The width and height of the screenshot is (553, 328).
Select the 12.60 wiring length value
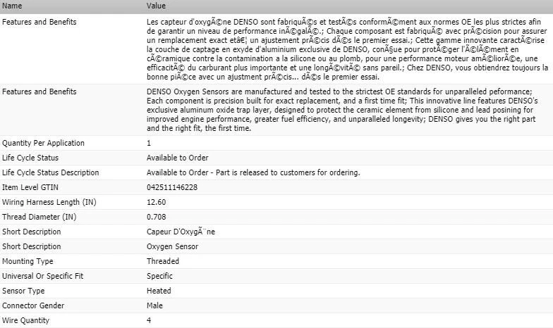[x=157, y=202]
